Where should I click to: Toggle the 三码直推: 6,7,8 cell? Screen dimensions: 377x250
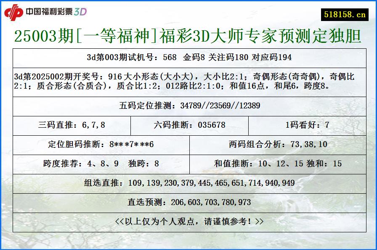click(72, 125)
